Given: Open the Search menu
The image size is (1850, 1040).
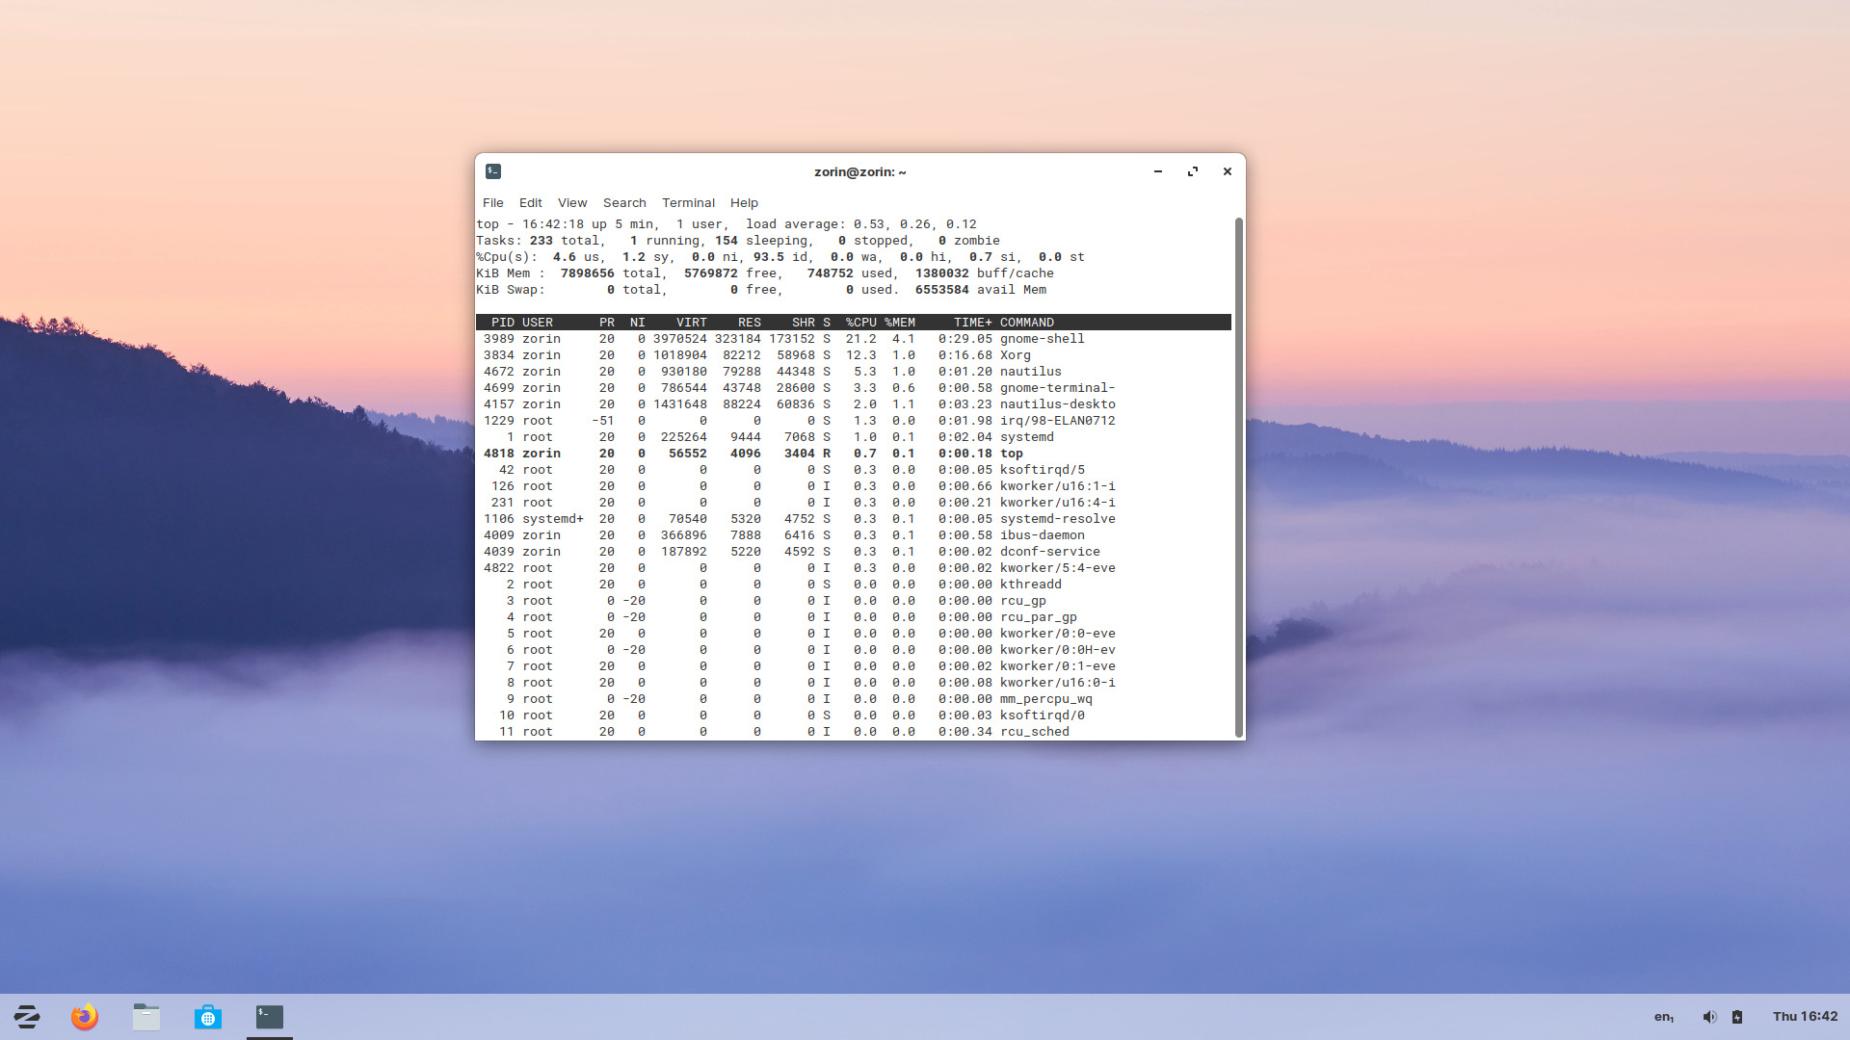Looking at the screenshot, I should 624,202.
